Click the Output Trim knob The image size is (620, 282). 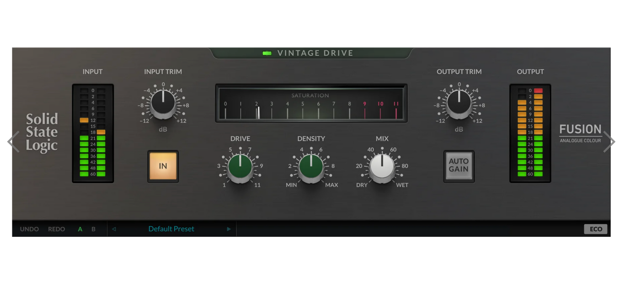pos(459,103)
